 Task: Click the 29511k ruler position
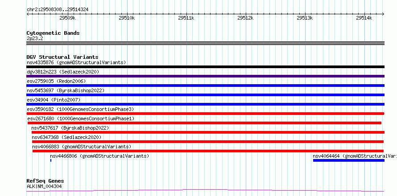(186, 18)
